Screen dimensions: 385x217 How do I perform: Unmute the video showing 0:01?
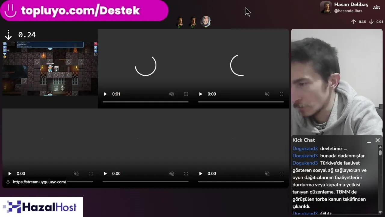pyautogui.click(x=171, y=94)
